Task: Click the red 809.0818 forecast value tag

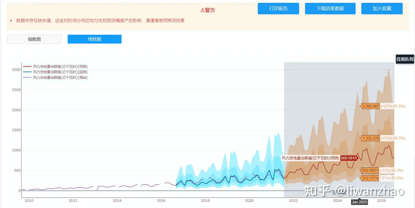Action: (349, 158)
